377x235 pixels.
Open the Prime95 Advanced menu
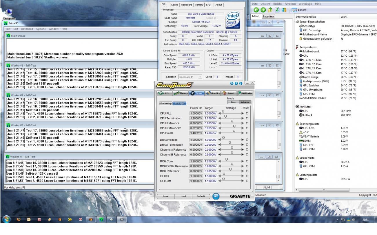[x=27, y=29]
